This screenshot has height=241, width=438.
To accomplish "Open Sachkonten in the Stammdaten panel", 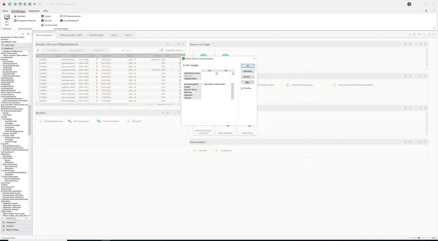I will (x=223, y=150).
